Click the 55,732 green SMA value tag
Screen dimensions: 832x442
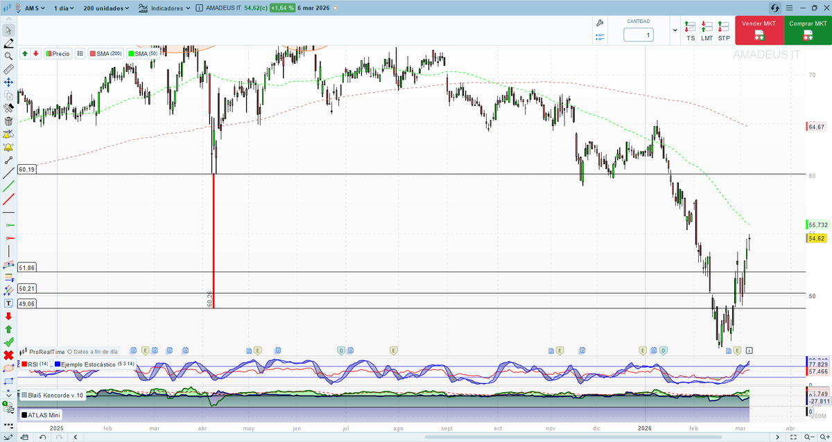tap(817, 225)
